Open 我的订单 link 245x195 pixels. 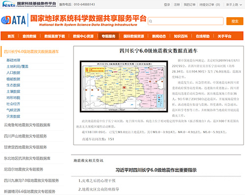tap(190, 4)
